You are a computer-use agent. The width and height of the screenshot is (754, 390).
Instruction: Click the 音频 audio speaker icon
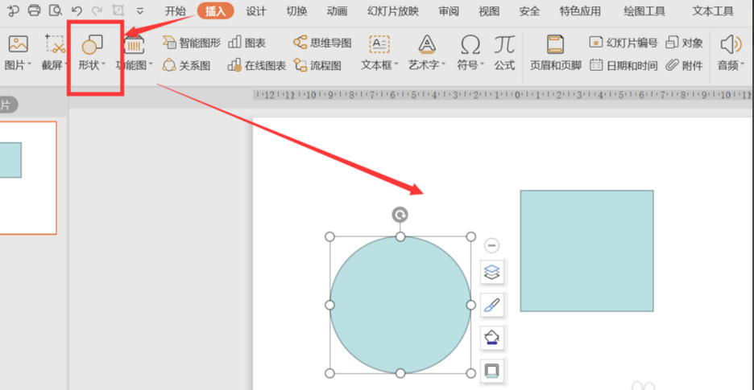[731, 44]
